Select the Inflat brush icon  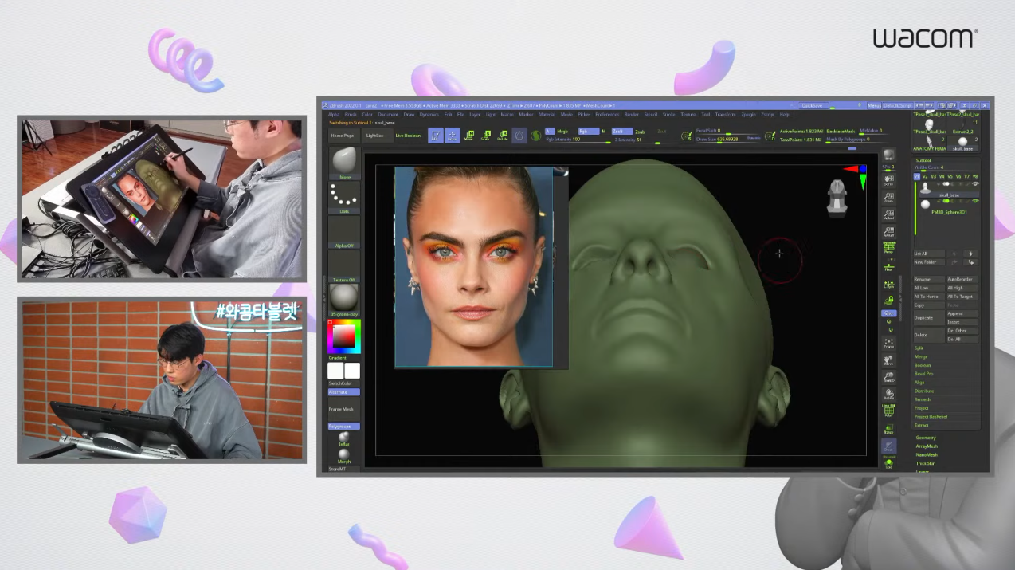pos(344,438)
